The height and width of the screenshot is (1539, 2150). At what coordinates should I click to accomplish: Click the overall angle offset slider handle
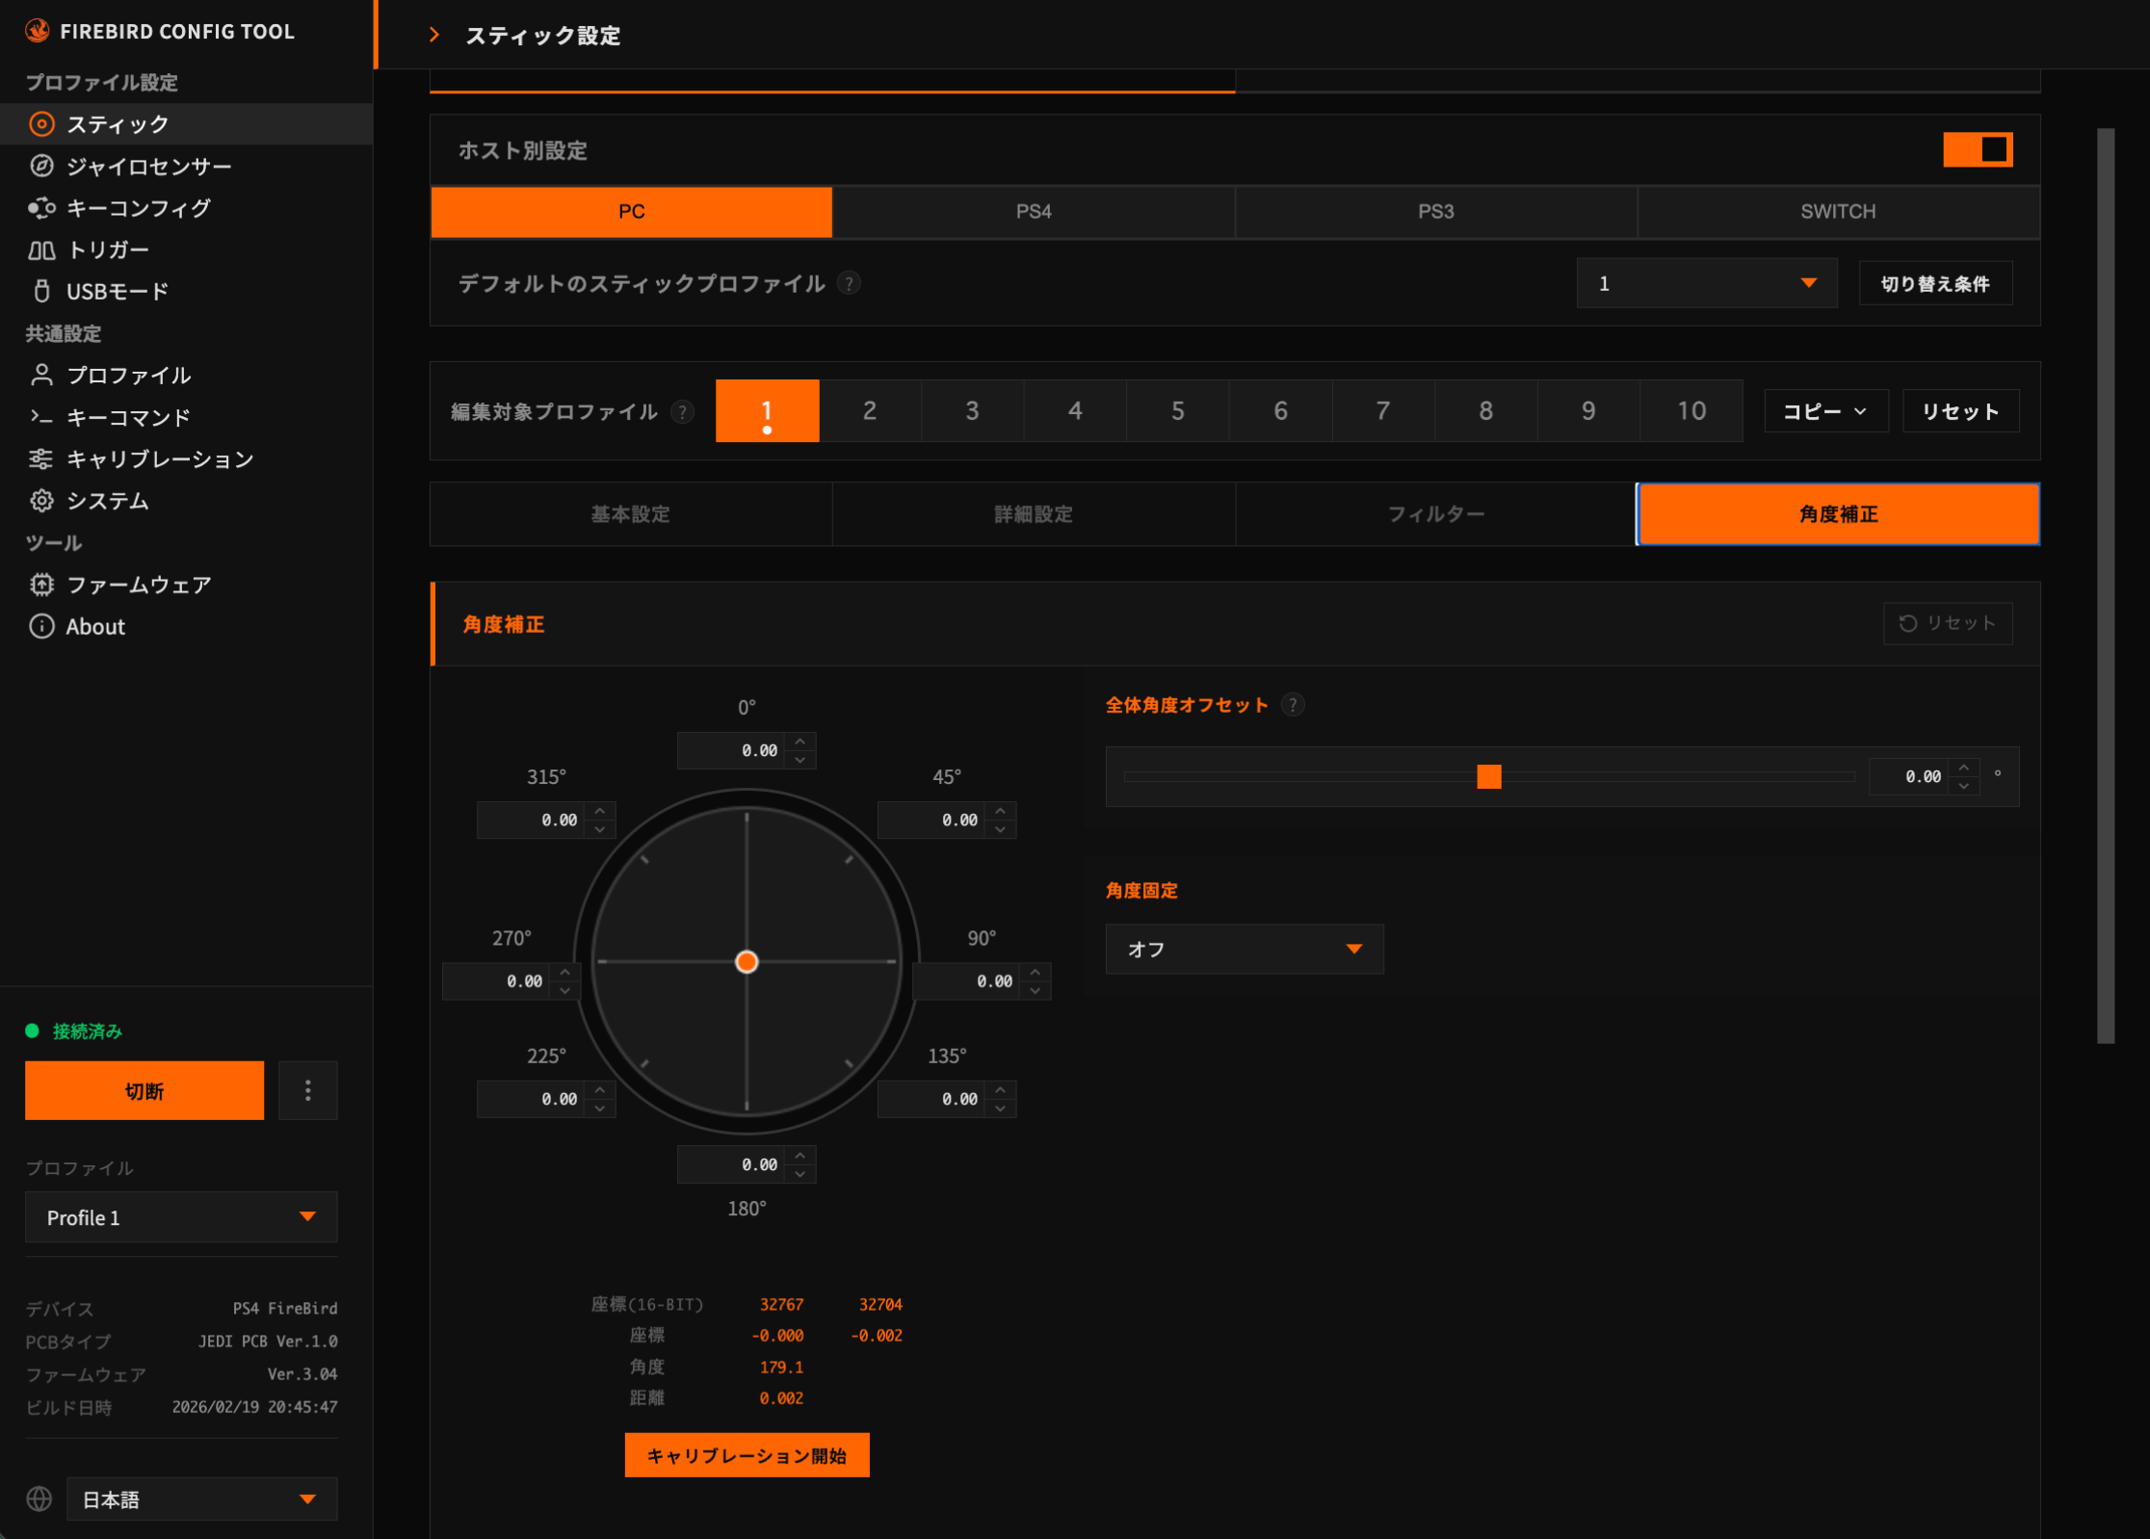pos(1488,776)
